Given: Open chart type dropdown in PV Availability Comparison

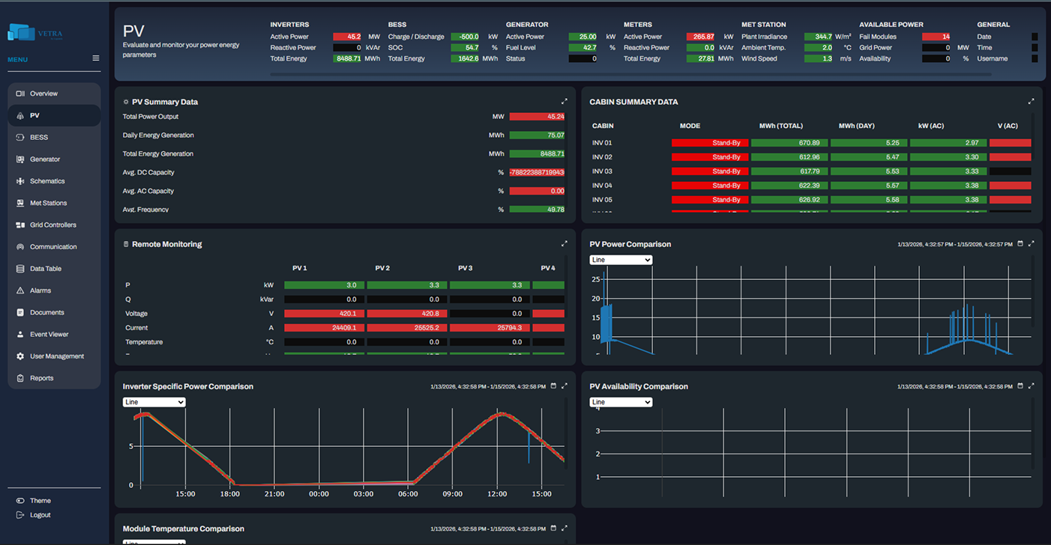Looking at the screenshot, I should coord(621,402).
